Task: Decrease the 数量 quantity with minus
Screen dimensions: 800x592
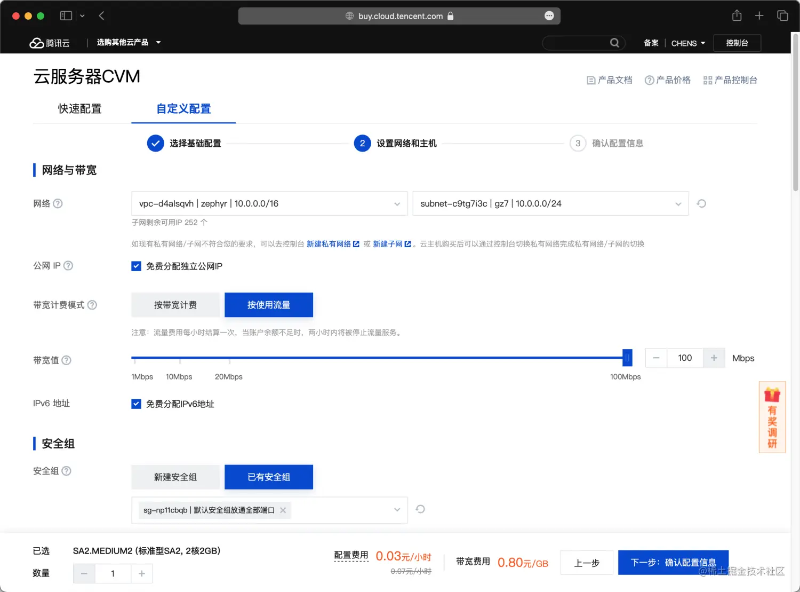Action: pyautogui.click(x=84, y=573)
